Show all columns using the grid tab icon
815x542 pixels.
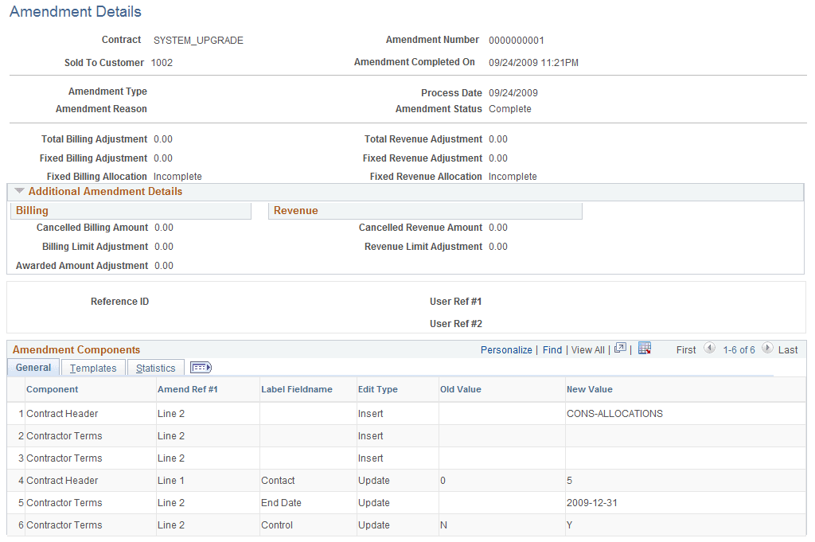201,367
